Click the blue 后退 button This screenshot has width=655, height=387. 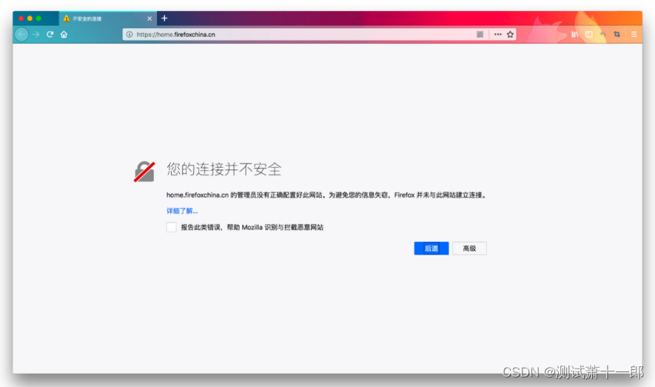click(431, 249)
